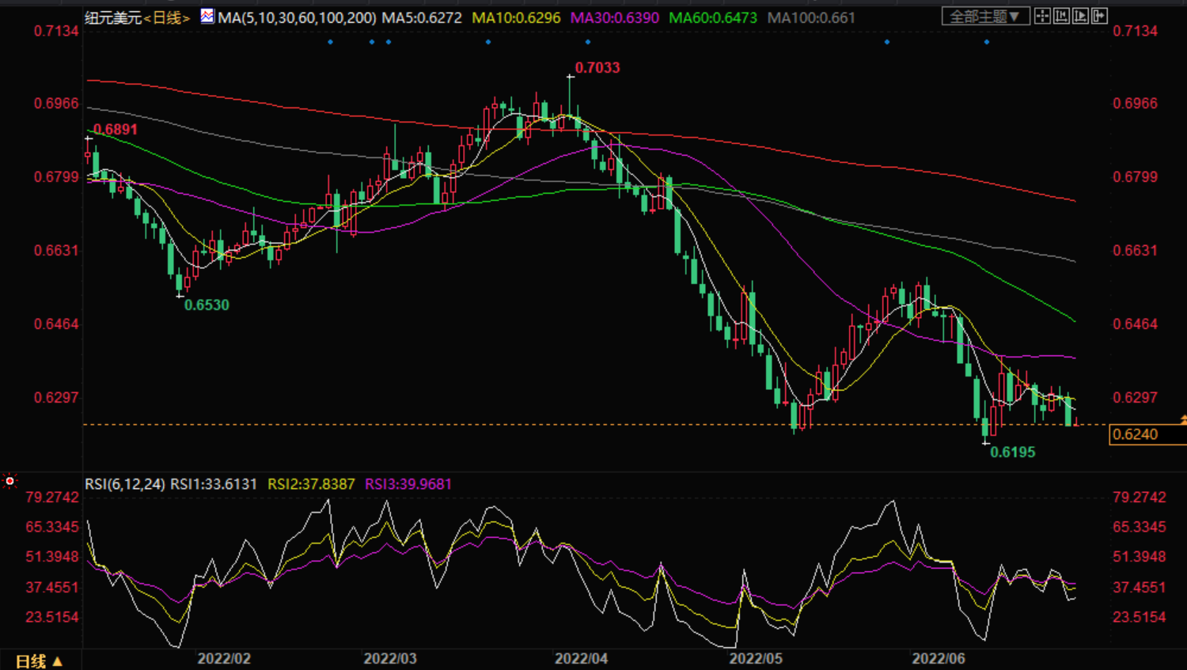The width and height of the screenshot is (1187, 670).
Task: Click the 0.6195 low price marker
Action: tap(1012, 452)
